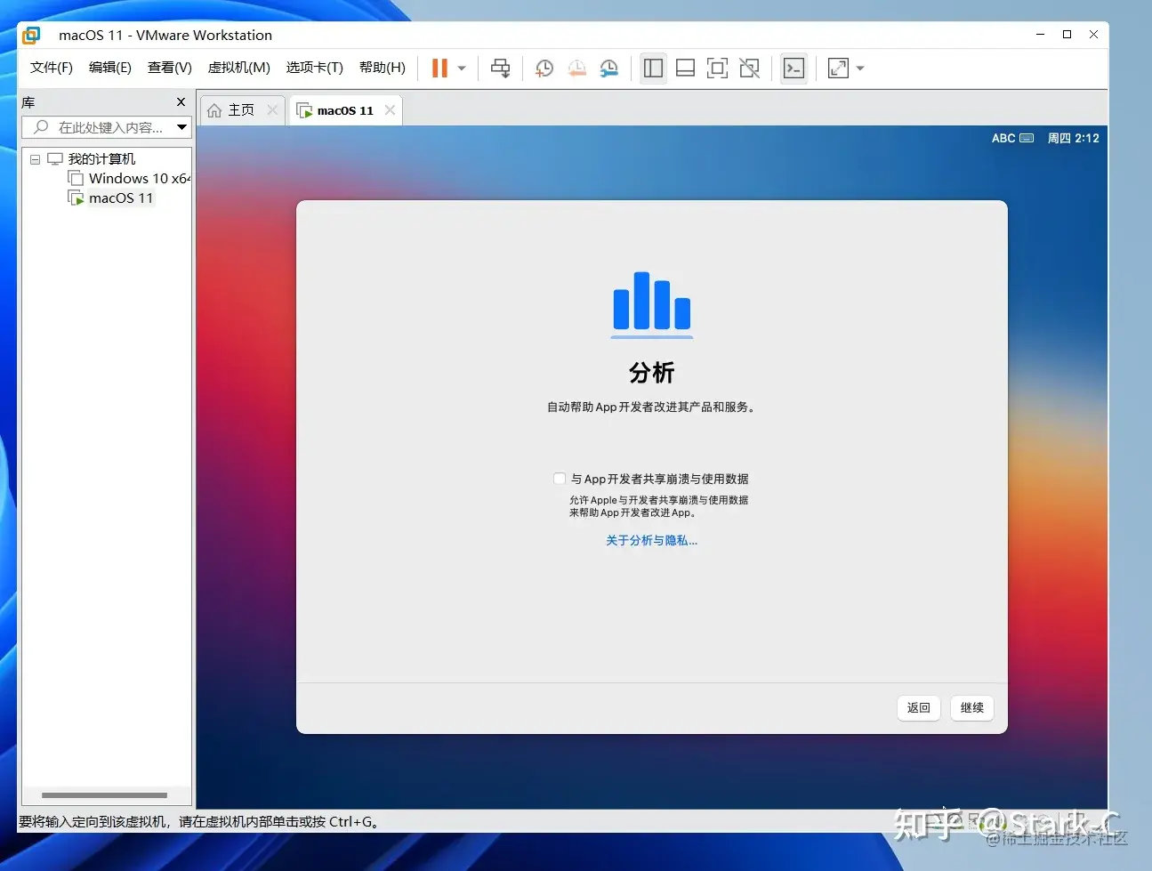Screen dimensions: 1152x871
Task: Revert to the previous snapshot
Action: click(576, 69)
